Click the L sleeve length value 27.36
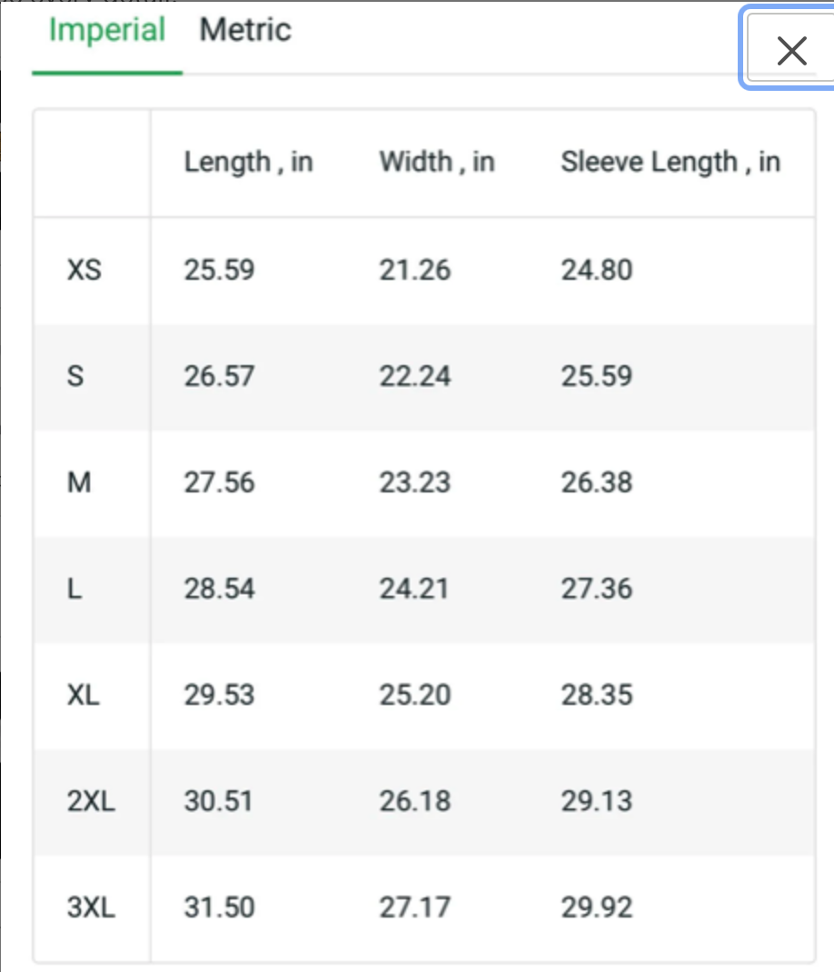This screenshot has height=972, width=834. 597,589
